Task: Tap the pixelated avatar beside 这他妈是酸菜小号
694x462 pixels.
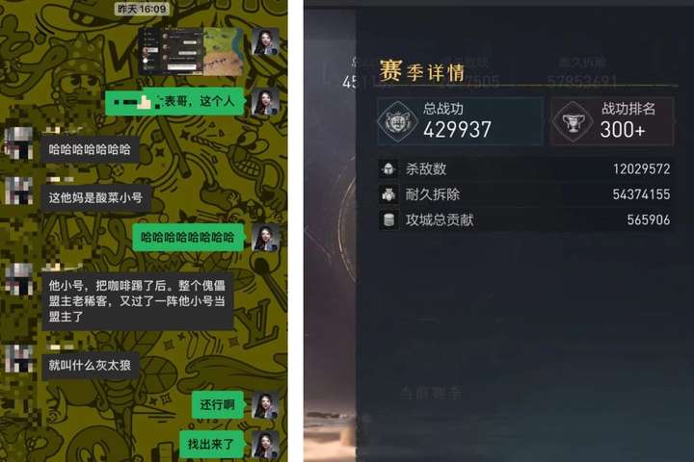Action: pos(18,191)
